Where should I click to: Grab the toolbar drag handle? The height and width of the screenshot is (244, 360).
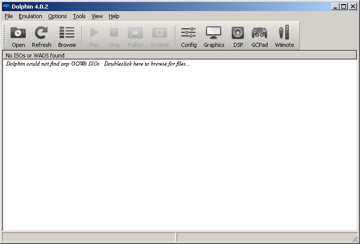coord(5,35)
